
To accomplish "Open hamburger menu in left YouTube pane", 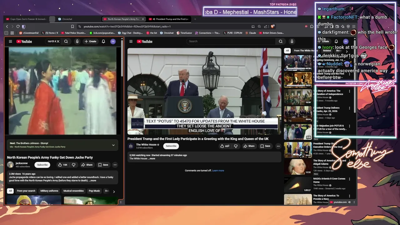I will tap(10, 41).
